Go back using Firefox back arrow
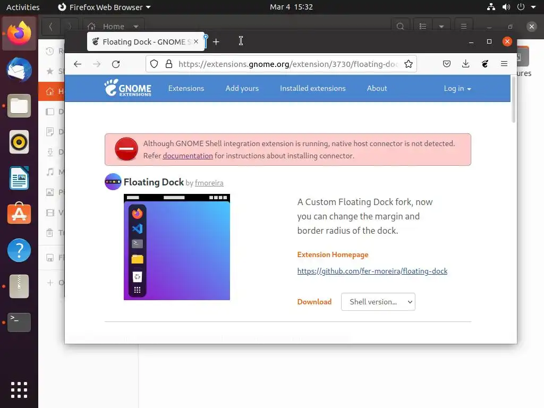 [78, 64]
